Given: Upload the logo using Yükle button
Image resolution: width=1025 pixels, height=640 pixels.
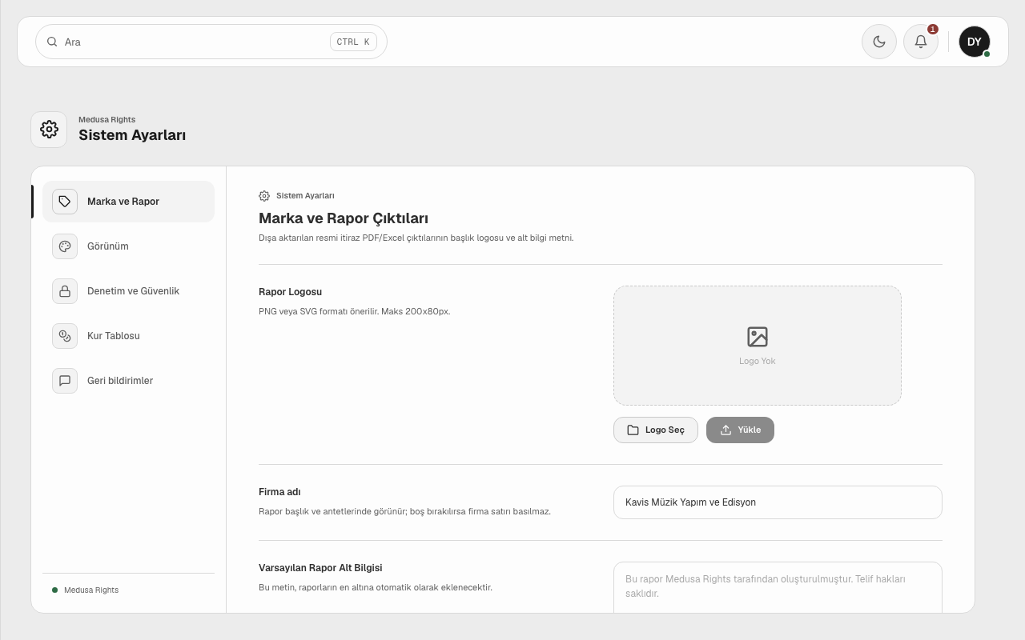Looking at the screenshot, I should click(x=740, y=430).
